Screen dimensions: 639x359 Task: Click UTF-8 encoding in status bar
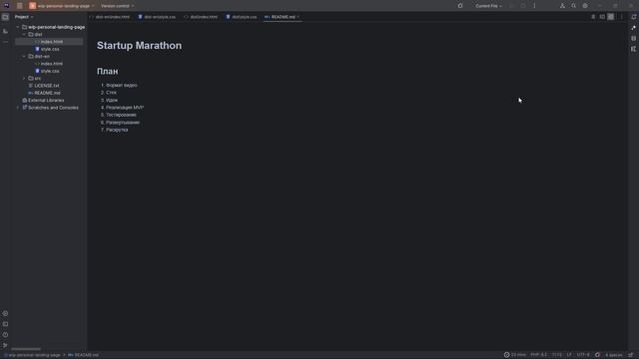[x=583, y=355]
